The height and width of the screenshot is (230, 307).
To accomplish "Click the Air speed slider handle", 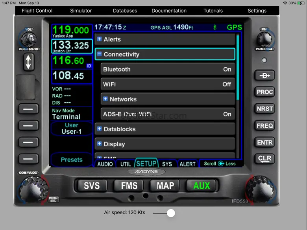I will (171, 213).
